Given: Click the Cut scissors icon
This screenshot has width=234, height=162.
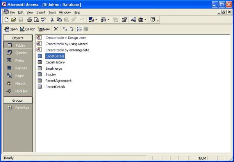Looking at the screenshot, I should click(x=52, y=19).
